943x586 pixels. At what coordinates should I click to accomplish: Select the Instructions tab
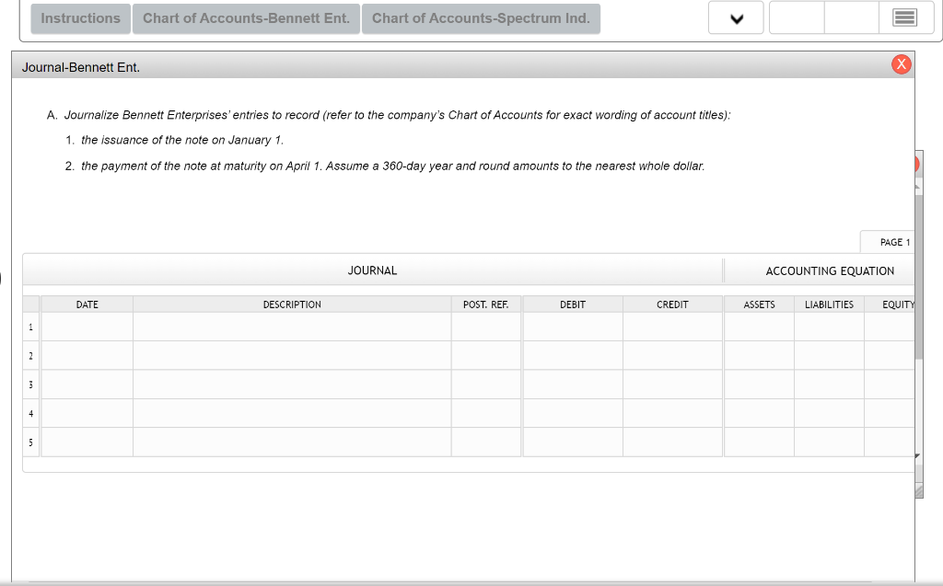80,17
